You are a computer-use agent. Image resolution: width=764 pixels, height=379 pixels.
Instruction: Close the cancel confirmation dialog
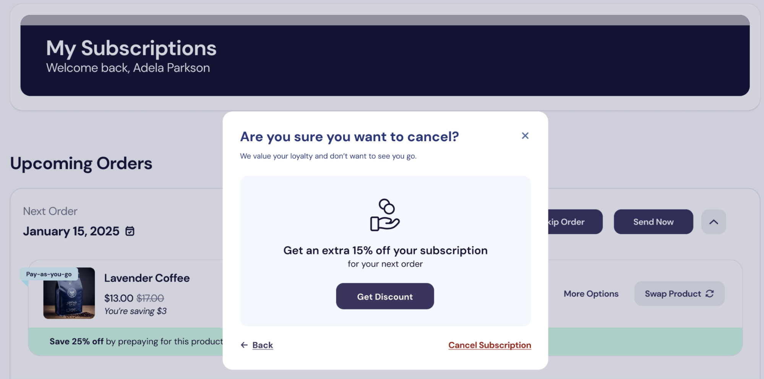[x=525, y=135]
